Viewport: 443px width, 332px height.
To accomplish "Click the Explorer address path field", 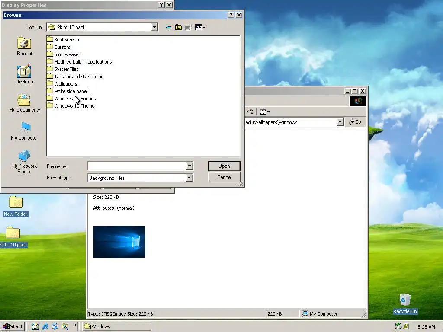I will [x=290, y=122].
